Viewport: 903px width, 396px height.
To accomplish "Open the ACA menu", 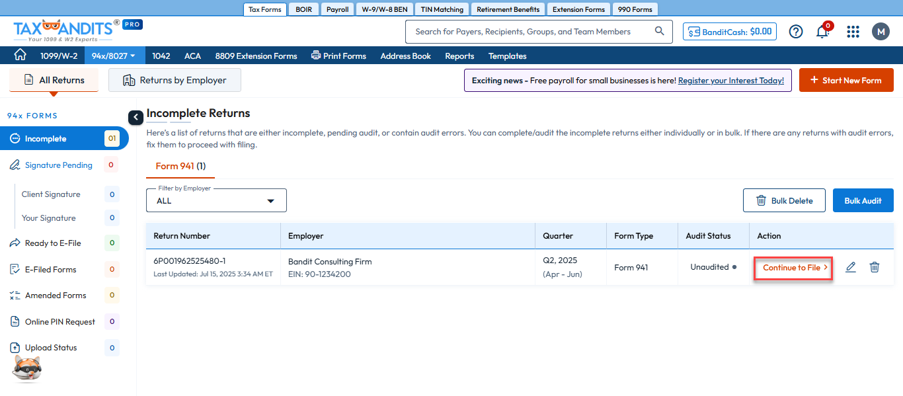I will (192, 56).
